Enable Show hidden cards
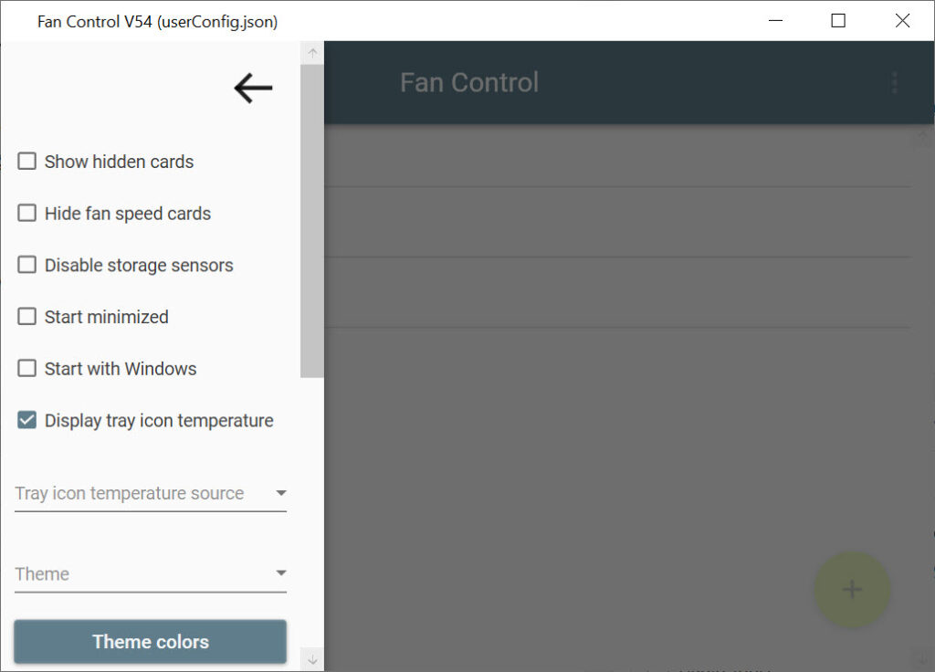This screenshot has height=672, width=935. (26, 161)
